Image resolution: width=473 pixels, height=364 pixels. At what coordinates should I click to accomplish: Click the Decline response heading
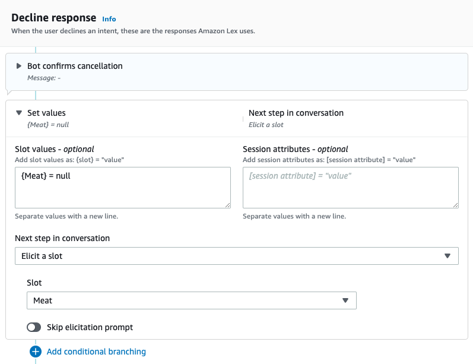(53, 18)
